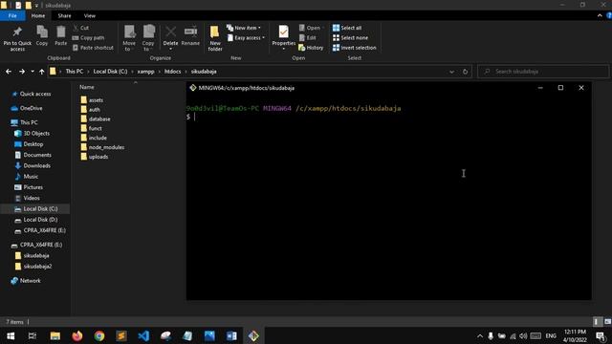This screenshot has width=612, height=344.
Task: Open the Move to ribbon command
Action: [129, 38]
